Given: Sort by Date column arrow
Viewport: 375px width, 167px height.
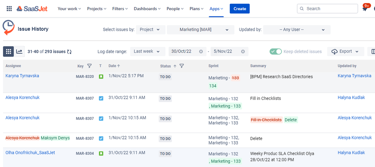Looking at the screenshot, I should click(x=119, y=66).
